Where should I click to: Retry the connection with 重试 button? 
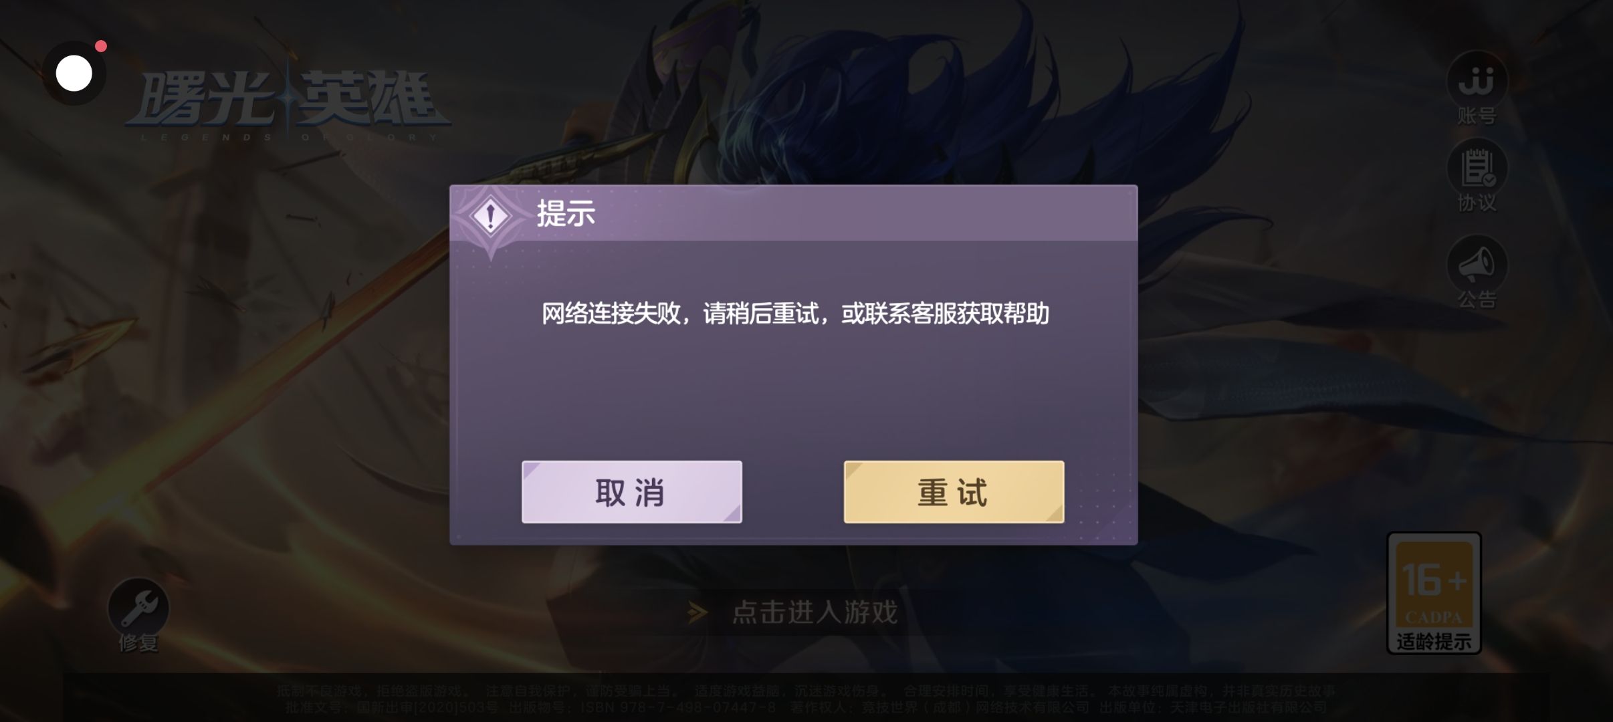point(954,491)
